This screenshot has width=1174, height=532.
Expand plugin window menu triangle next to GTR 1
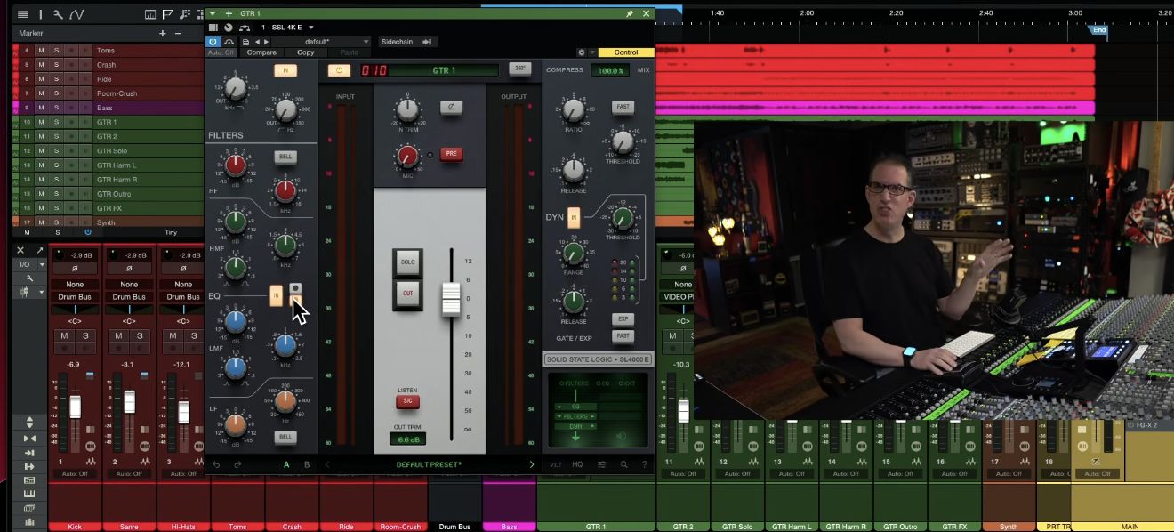coord(213,14)
